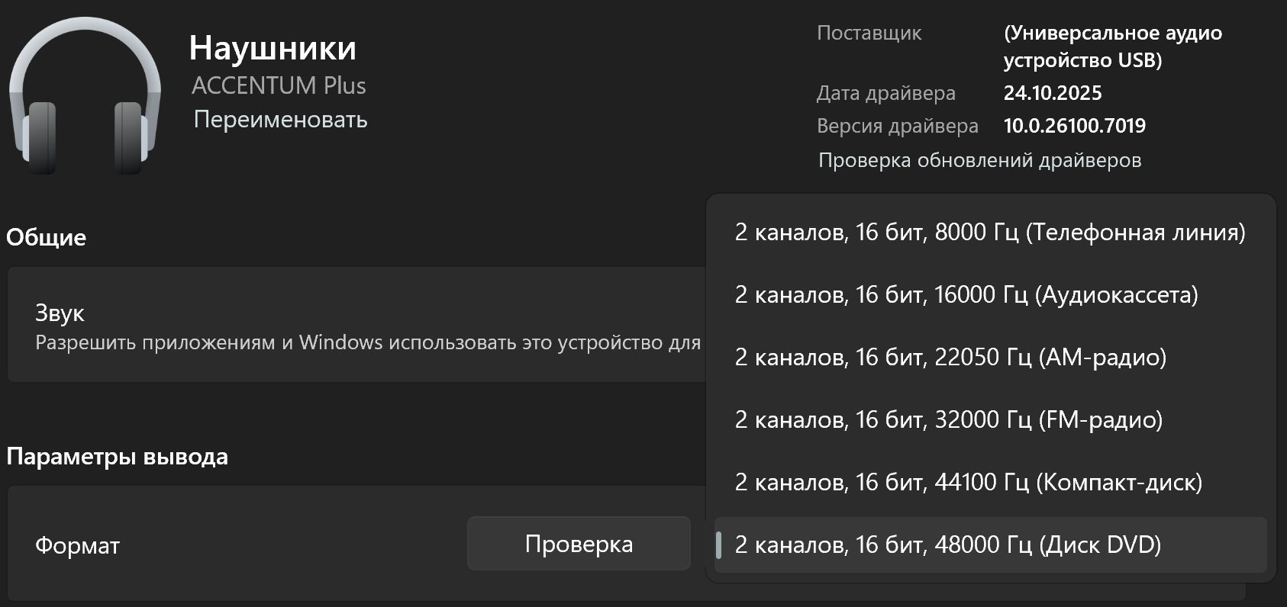The width and height of the screenshot is (1287, 607).
Task: Click the Общие section heading
Action: coord(46,238)
